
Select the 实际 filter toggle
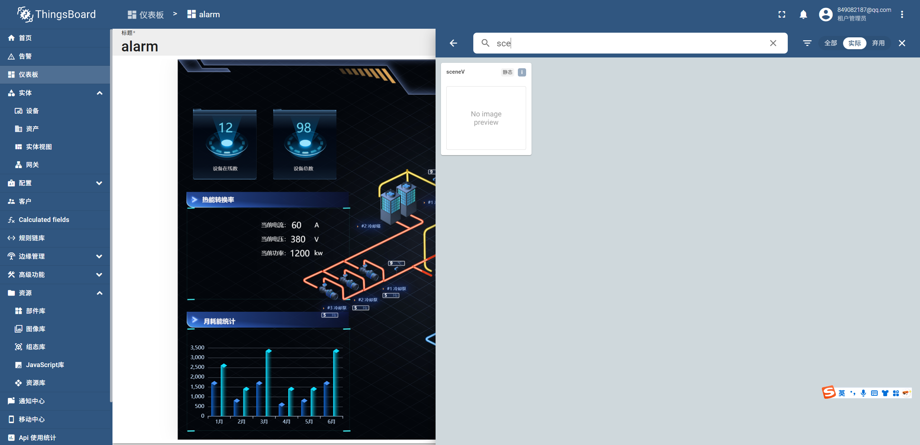[855, 43]
